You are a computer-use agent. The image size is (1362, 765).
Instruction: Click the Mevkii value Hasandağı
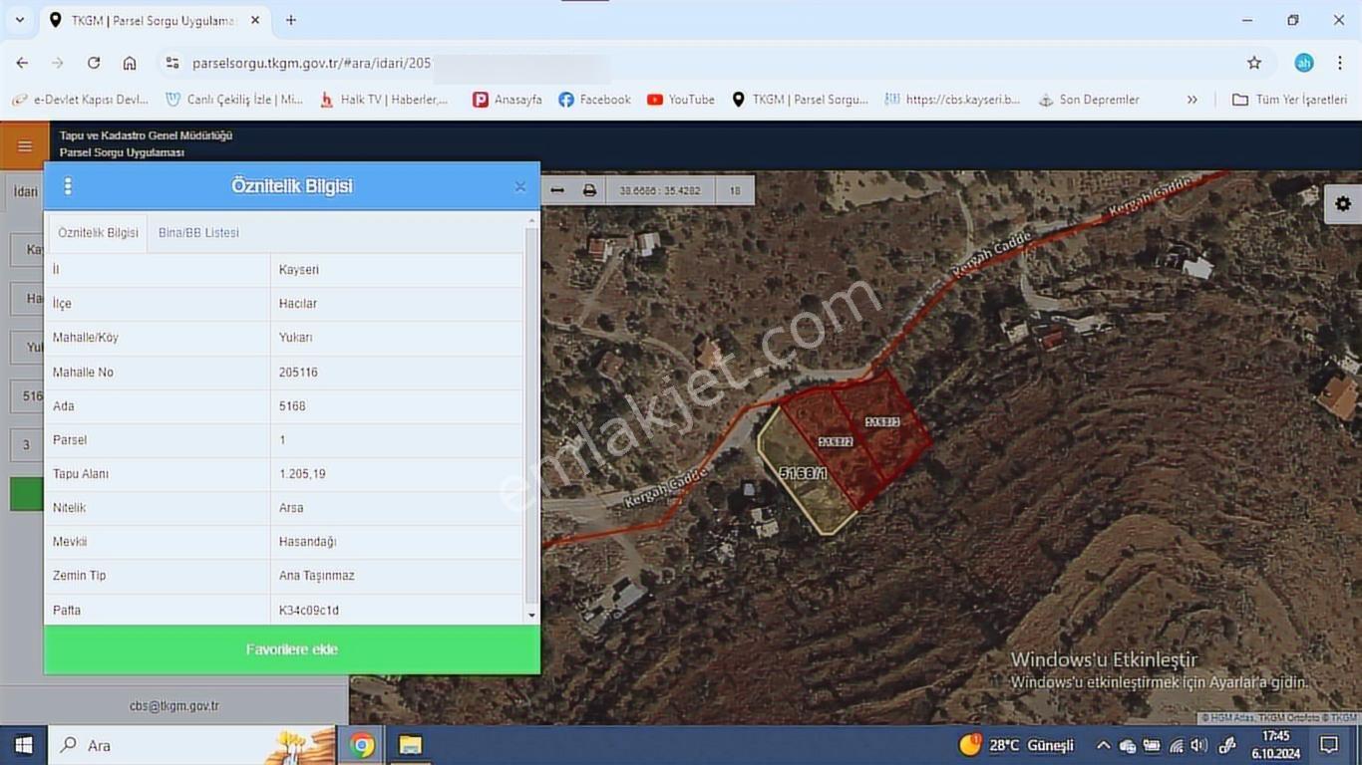point(308,542)
